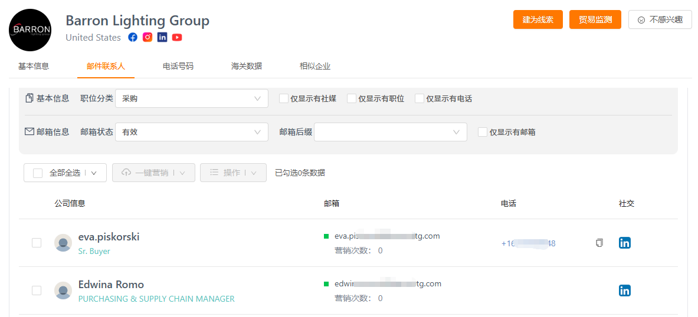Click eva.piskorski contact name
This screenshot has height=317, width=698.
(x=109, y=237)
